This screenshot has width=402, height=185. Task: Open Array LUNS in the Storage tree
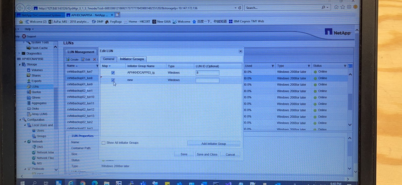(40, 114)
